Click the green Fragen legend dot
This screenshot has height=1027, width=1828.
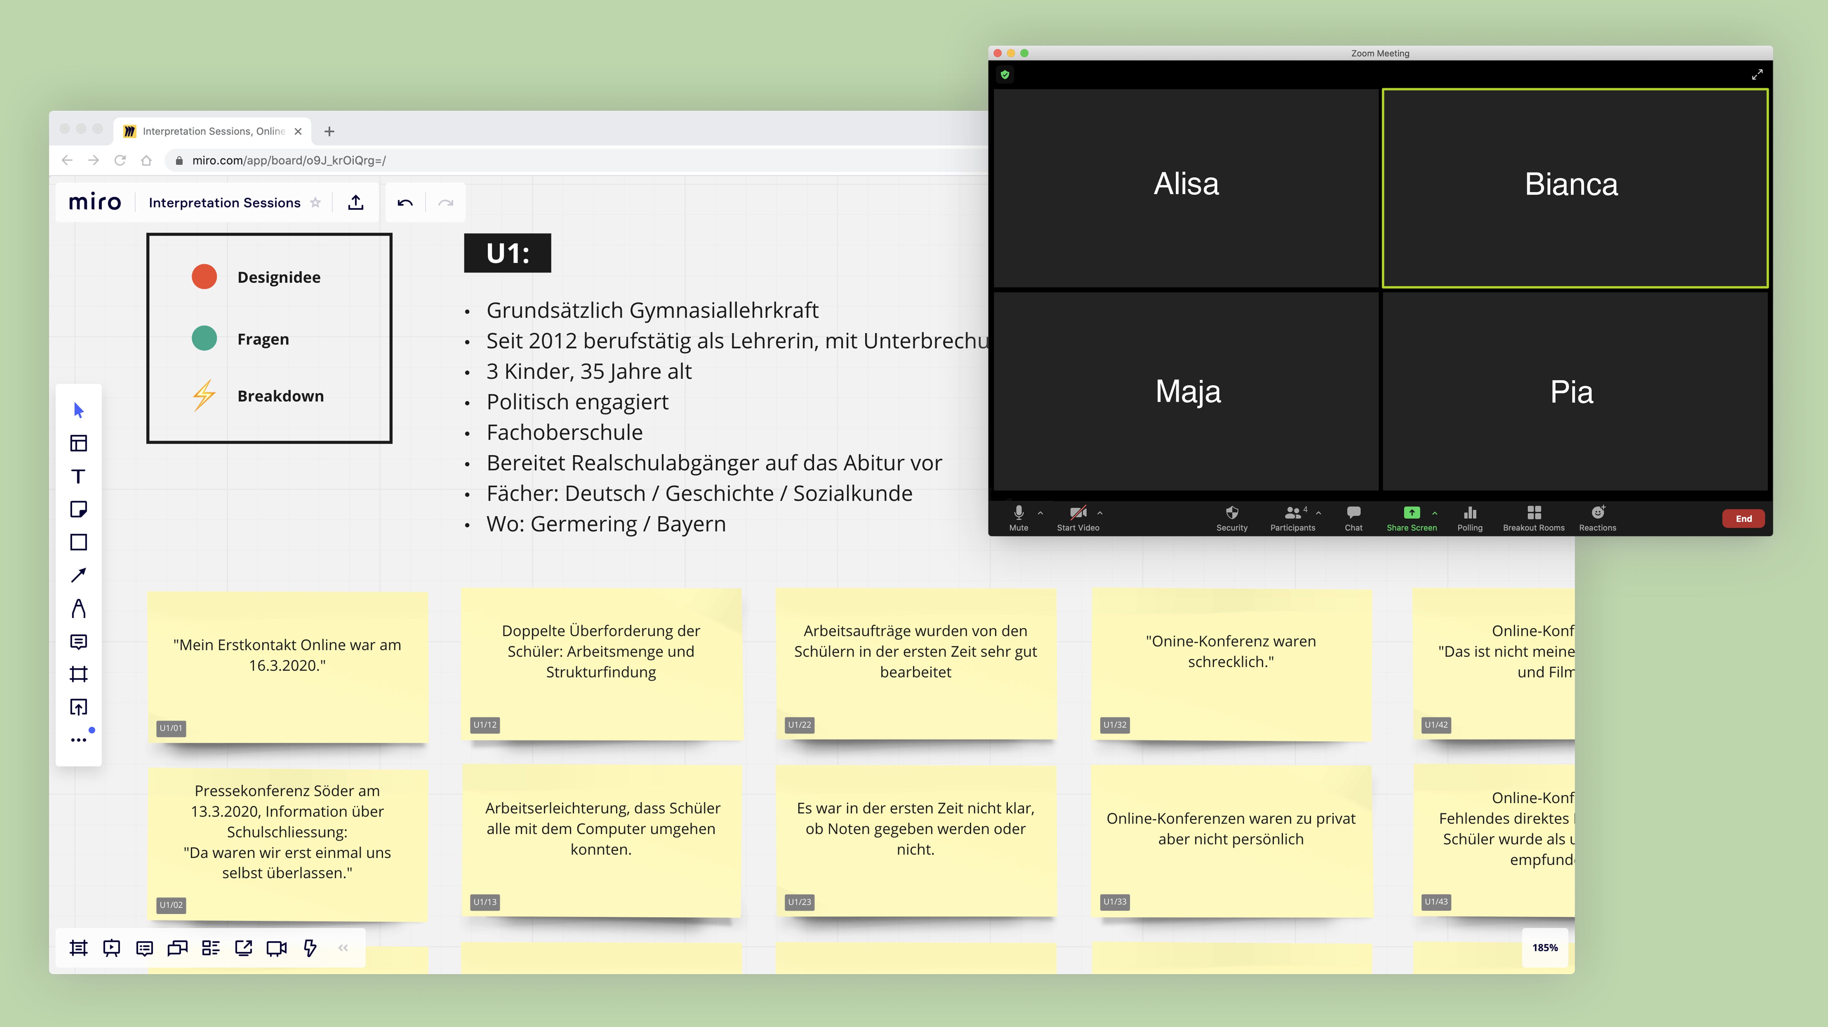(x=204, y=338)
